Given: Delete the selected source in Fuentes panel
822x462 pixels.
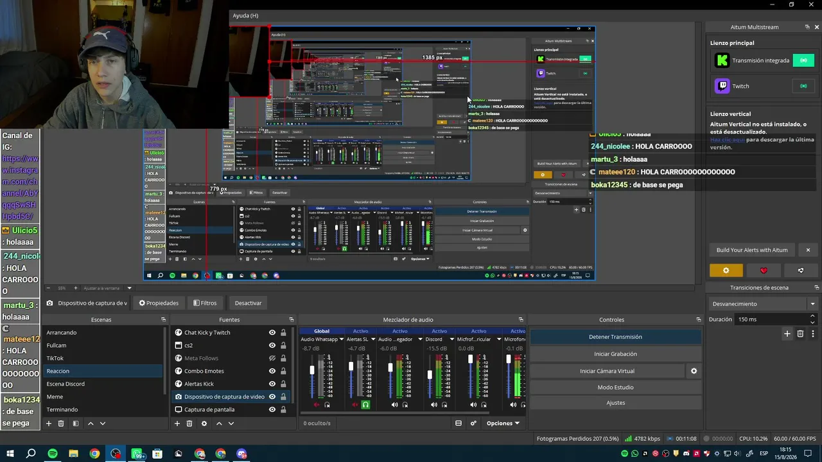Looking at the screenshot, I should pyautogui.click(x=189, y=424).
